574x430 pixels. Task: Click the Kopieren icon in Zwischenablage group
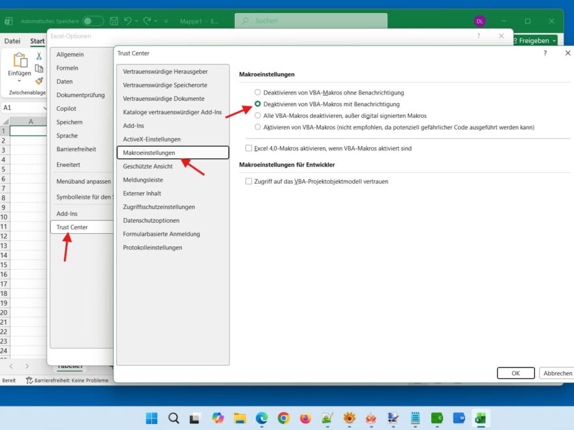tap(39, 68)
